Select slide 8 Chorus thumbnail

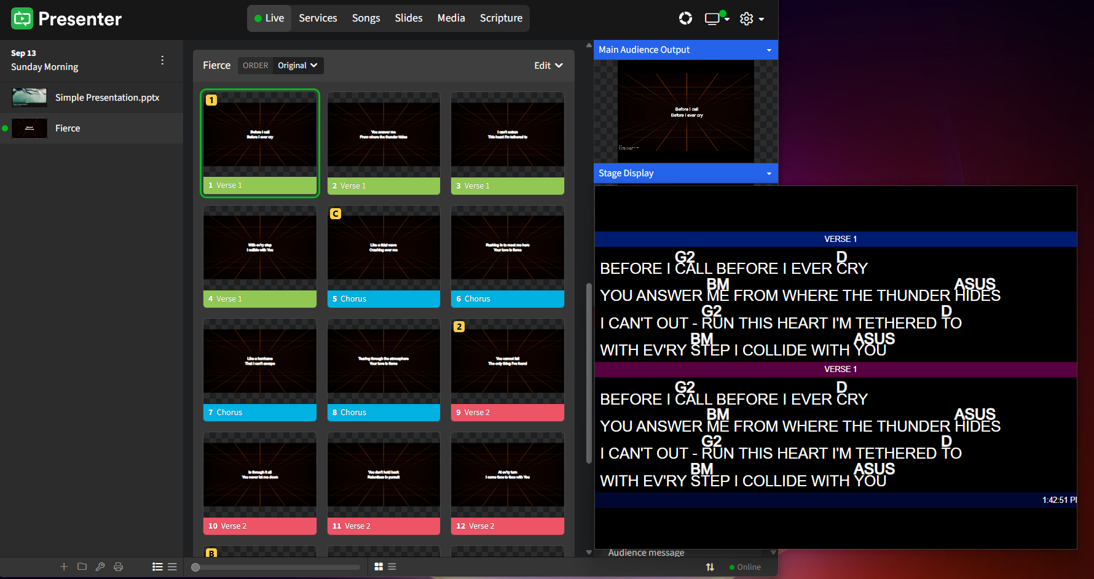click(x=384, y=370)
